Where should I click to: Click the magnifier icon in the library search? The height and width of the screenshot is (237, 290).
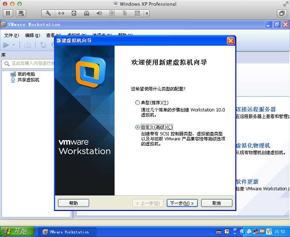click(7, 64)
